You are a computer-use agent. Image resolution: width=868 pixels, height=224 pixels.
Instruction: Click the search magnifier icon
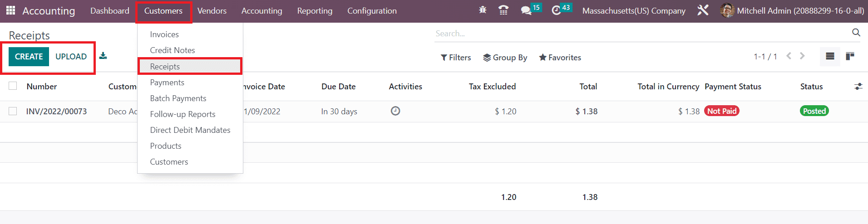click(x=856, y=33)
